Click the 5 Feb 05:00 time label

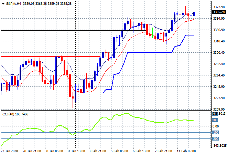tap(119, 151)
